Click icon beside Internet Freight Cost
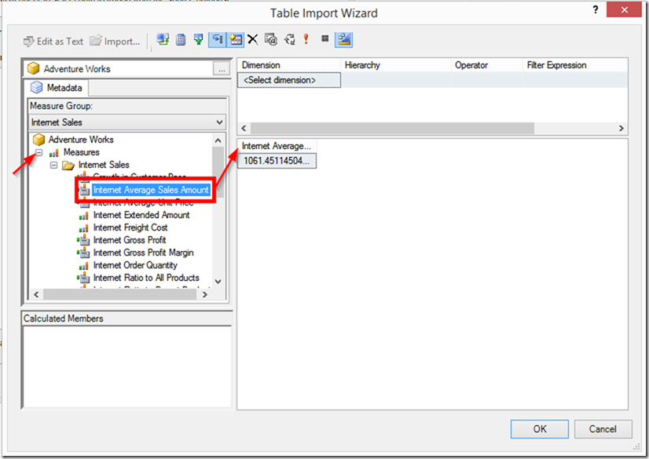Screen dimensions: 649x459 (x=83, y=228)
